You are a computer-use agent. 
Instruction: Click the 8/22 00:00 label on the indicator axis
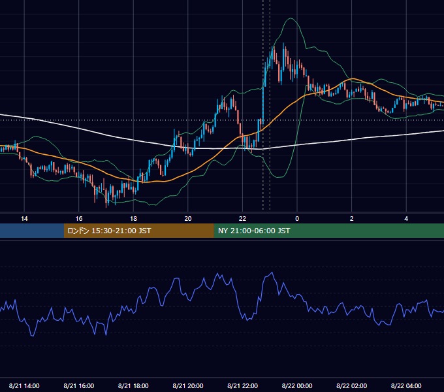297,385
